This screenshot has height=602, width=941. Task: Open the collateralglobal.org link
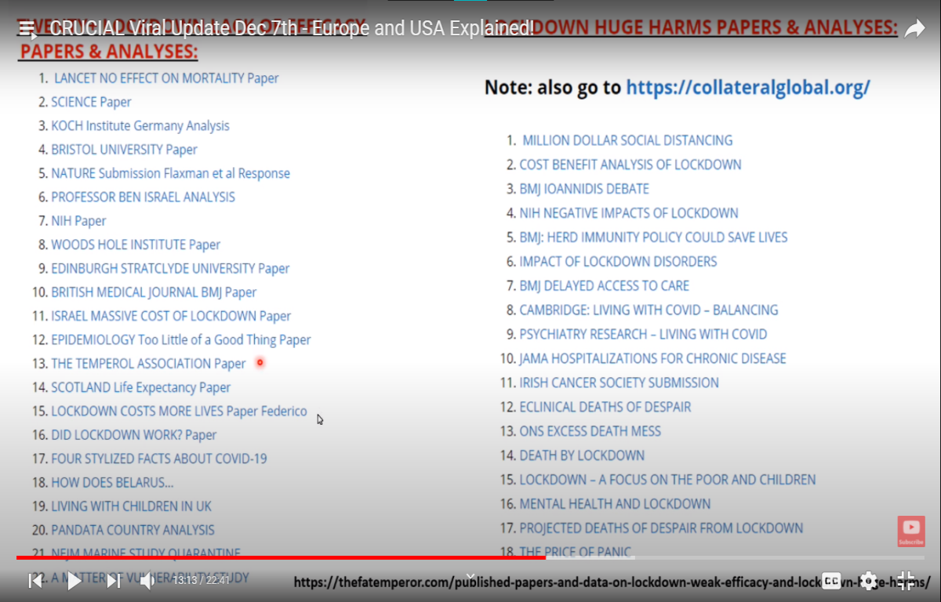coord(748,87)
